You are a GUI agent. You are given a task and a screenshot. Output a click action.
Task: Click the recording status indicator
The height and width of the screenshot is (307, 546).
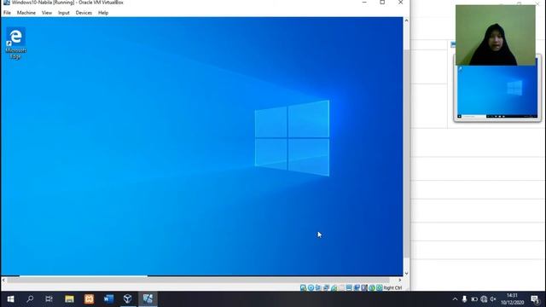(x=357, y=288)
